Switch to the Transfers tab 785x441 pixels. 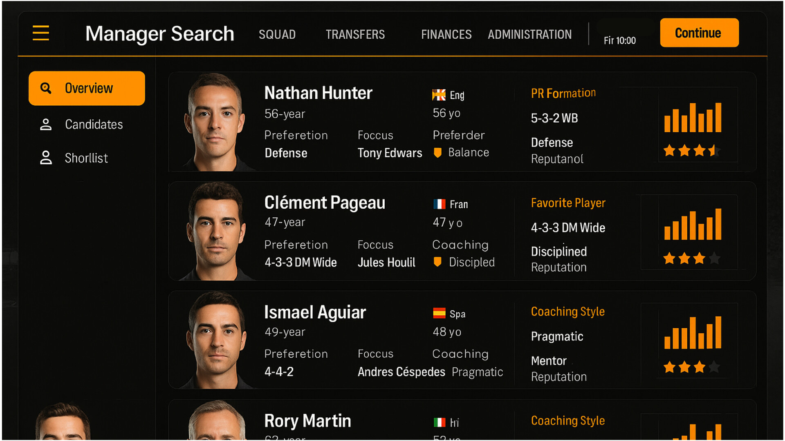[355, 34]
